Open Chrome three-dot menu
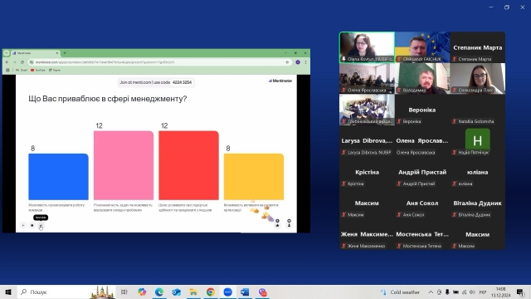Screen dimensions: 531x299 point(305,62)
